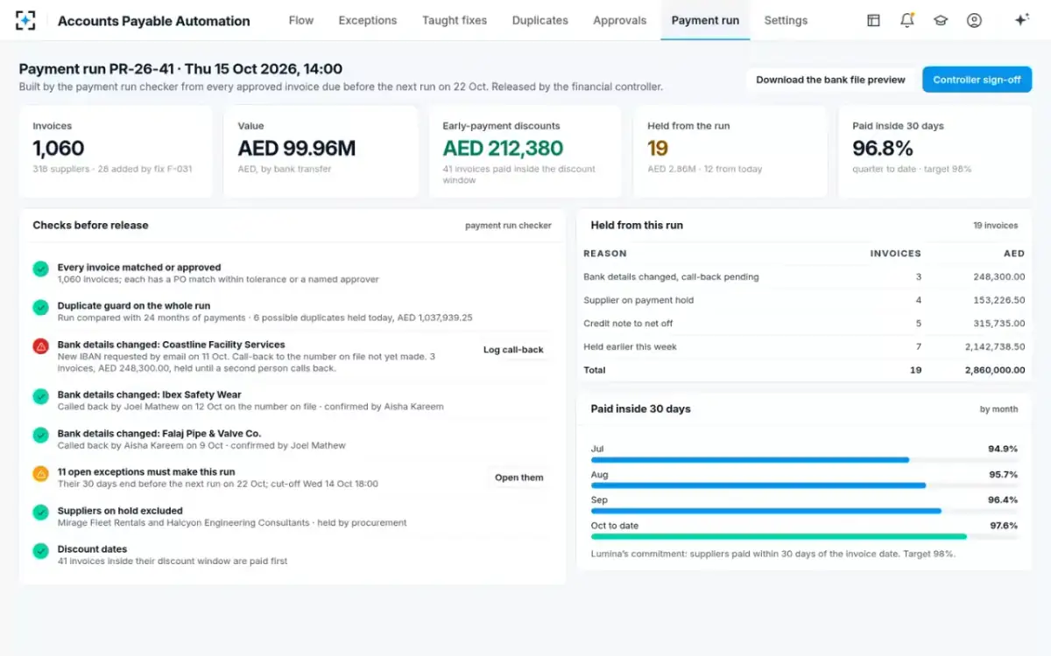This screenshot has height=656, width=1051.
Task: Open the learning graduation cap icon
Action: click(941, 20)
